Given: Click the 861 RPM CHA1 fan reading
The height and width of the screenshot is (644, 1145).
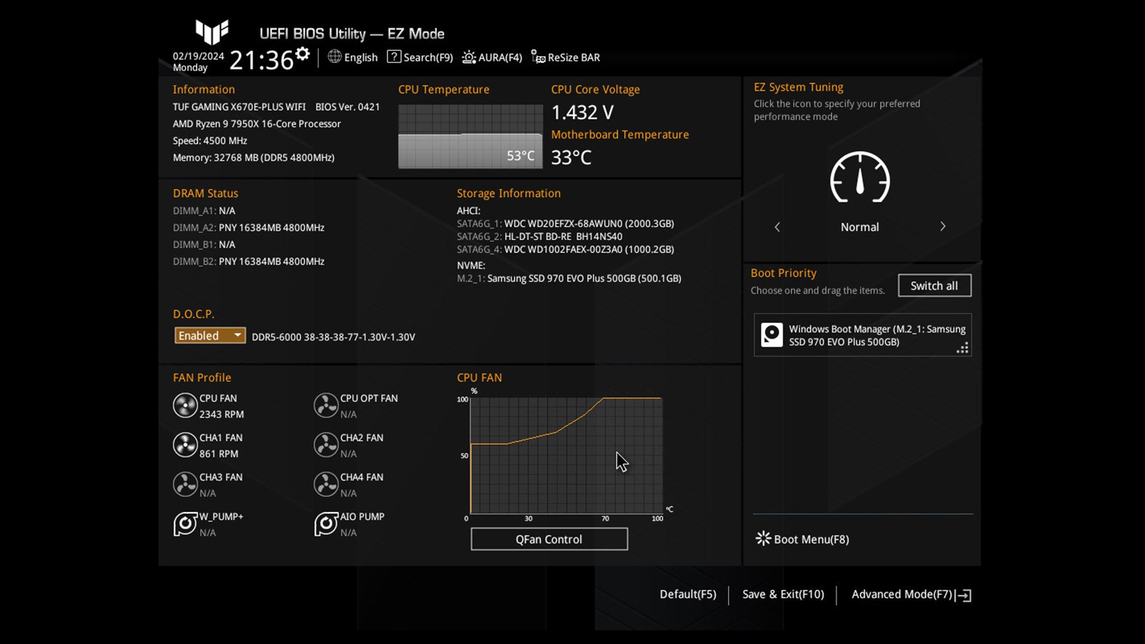Looking at the screenshot, I should click(x=219, y=454).
